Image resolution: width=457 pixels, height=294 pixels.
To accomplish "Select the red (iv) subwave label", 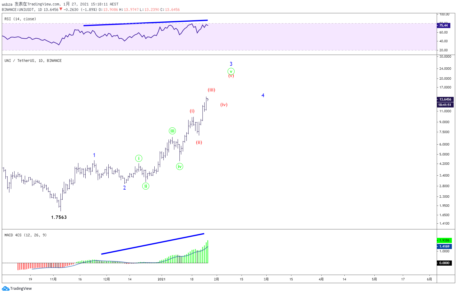I will pyautogui.click(x=224, y=105).
